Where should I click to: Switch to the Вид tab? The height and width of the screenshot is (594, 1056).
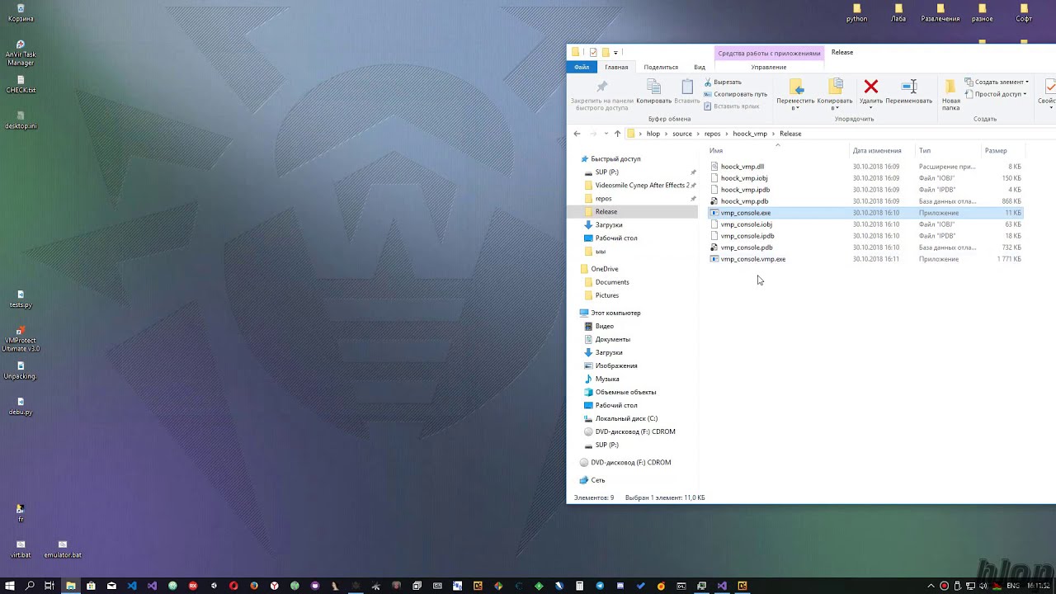(700, 67)
